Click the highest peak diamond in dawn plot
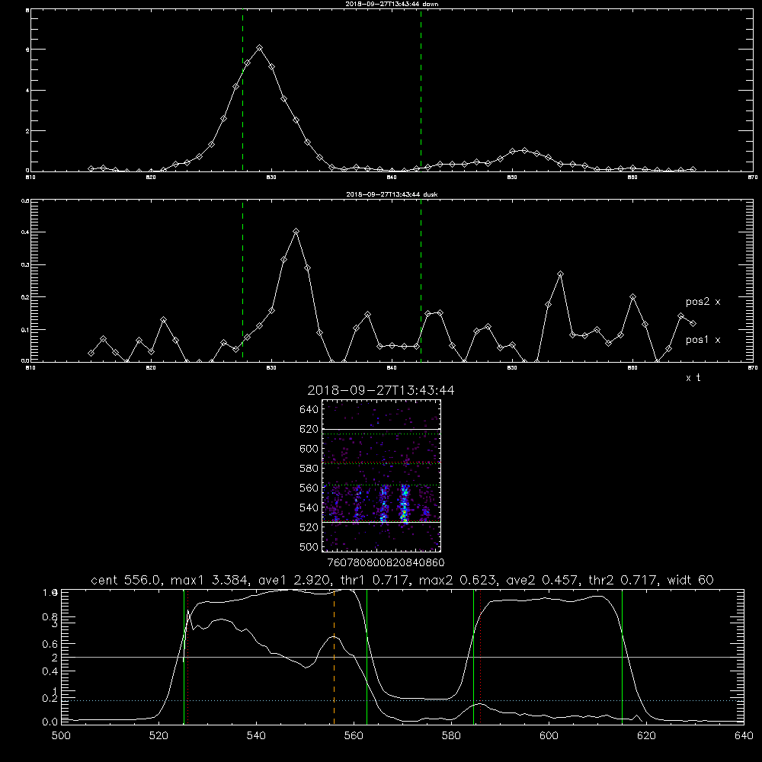Viewport: 762px width, 762px height. click(260, 48)
